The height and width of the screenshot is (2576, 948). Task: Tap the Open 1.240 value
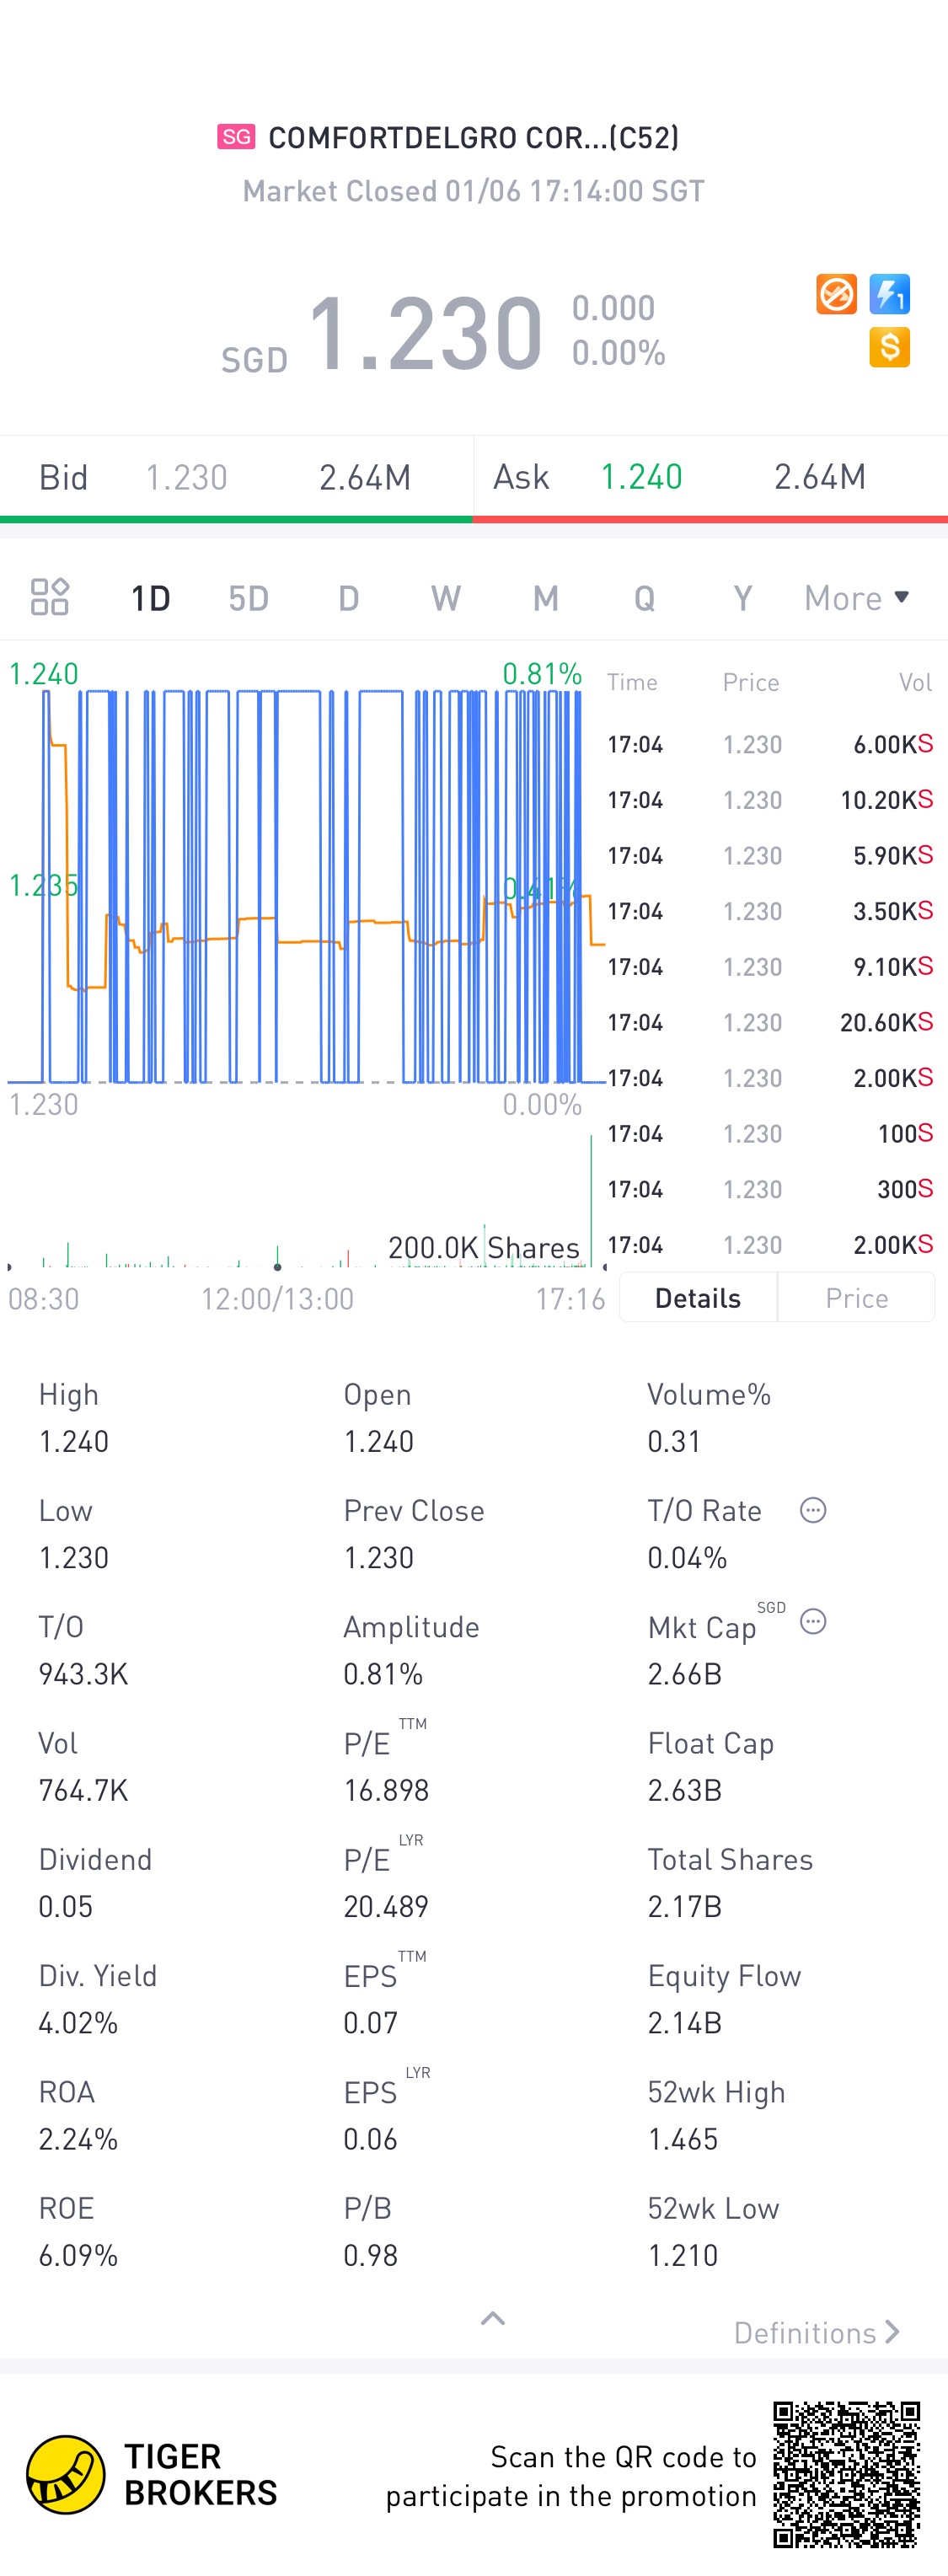click(379, 1441)
